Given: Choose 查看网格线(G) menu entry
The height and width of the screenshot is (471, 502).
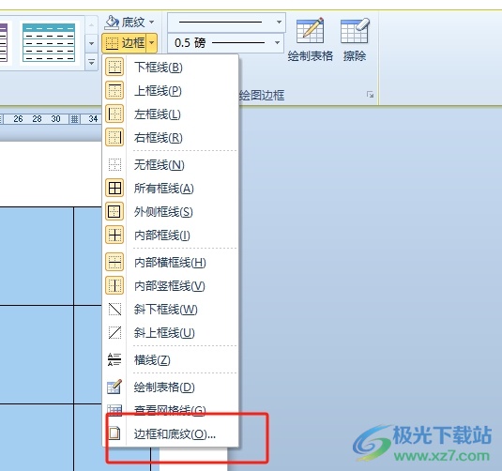Looking at the screenshot, I should [171, 410].
